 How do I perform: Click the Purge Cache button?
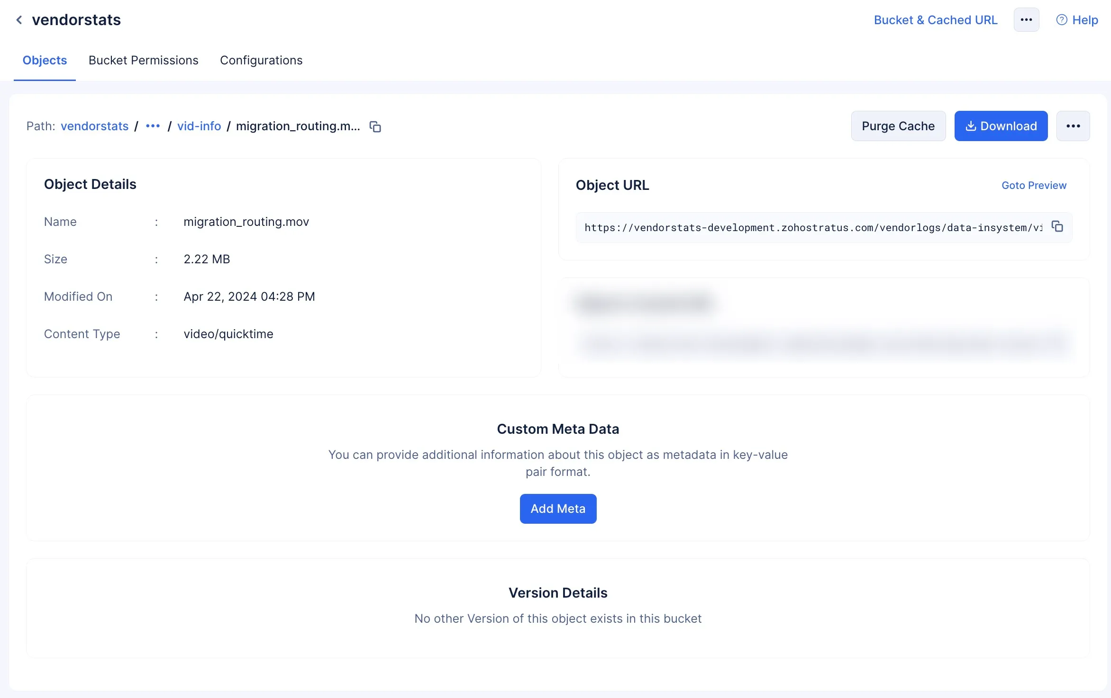[898, 126]
